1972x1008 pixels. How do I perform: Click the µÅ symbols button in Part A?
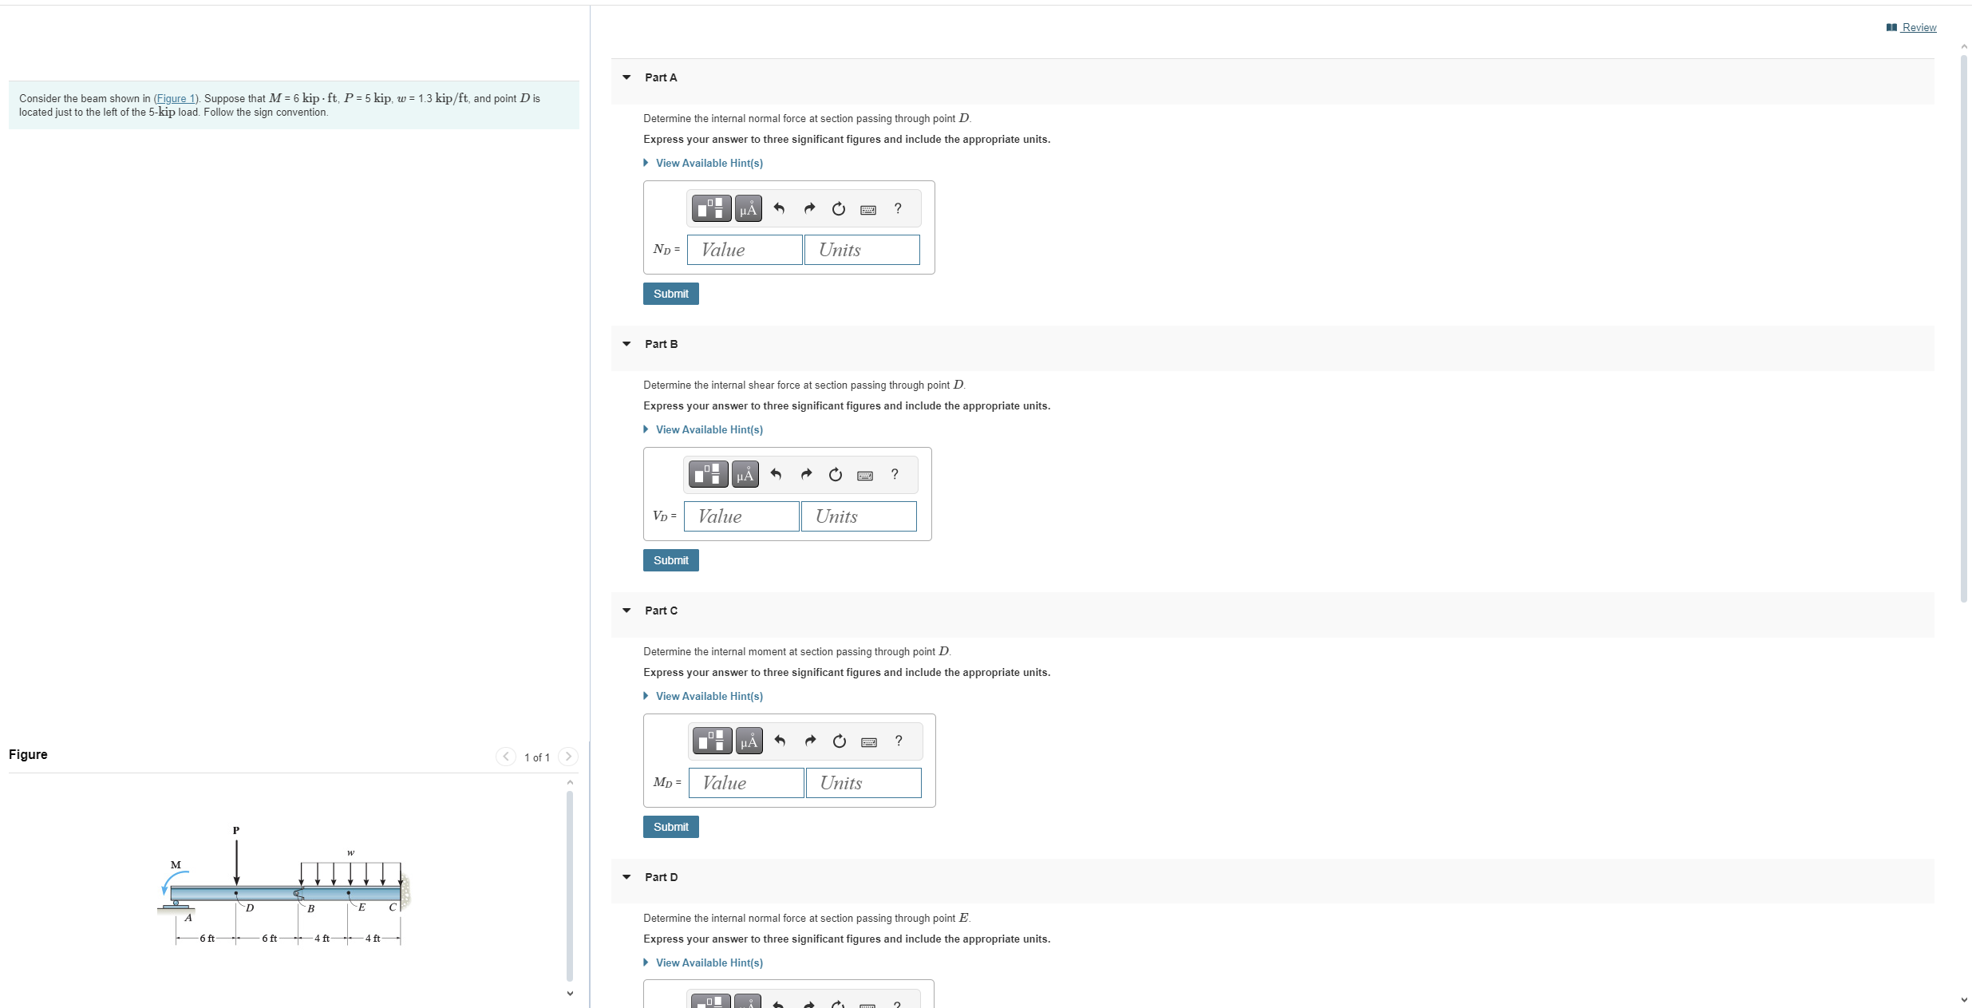[748, 209]
